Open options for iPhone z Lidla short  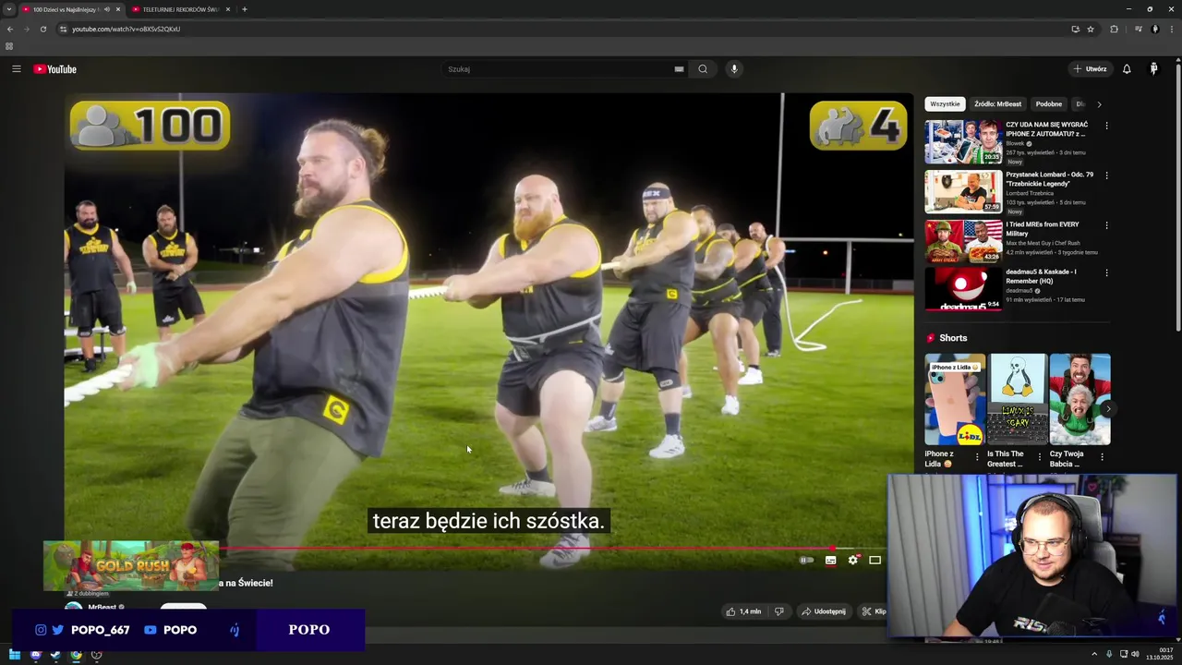tap(977, 455)
